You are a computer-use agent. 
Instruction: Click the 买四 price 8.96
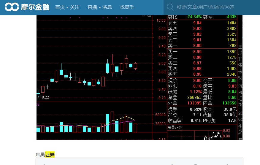197,69
